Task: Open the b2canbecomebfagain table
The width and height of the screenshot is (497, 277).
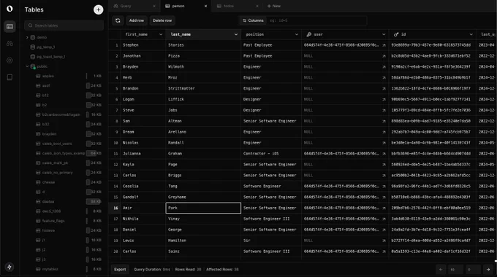Action: [61, 114]
